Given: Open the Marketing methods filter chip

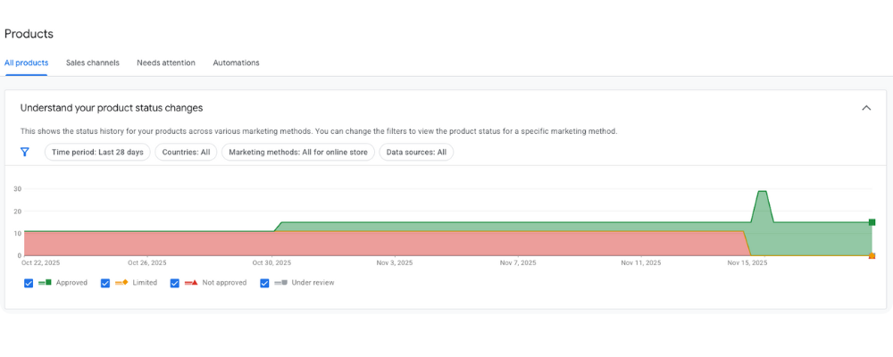Looking at the screenshot, I should click(x=298, y=153).
